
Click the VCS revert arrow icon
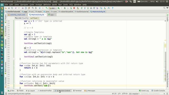[97, 8]
